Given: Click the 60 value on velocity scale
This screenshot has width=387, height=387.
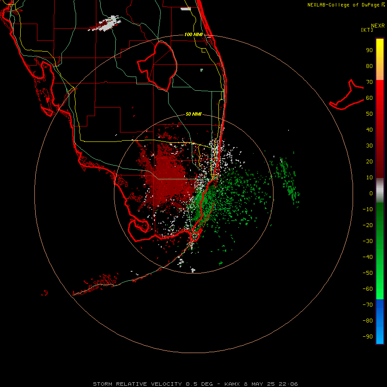Looking at the screenshot, I should click(369, 98).
